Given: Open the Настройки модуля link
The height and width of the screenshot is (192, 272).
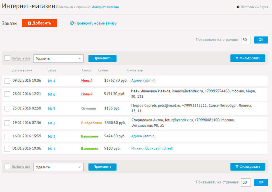Looking at the screenshot, I should [254, 7].
